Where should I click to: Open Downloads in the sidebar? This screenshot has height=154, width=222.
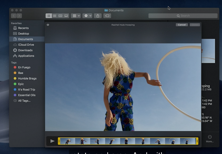(27, 50)
